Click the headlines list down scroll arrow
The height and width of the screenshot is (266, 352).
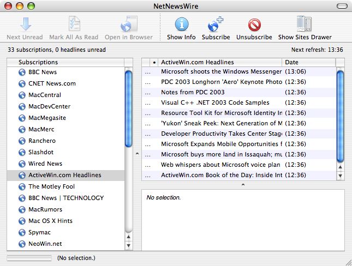pyautogui.click(x=341, y=176)
